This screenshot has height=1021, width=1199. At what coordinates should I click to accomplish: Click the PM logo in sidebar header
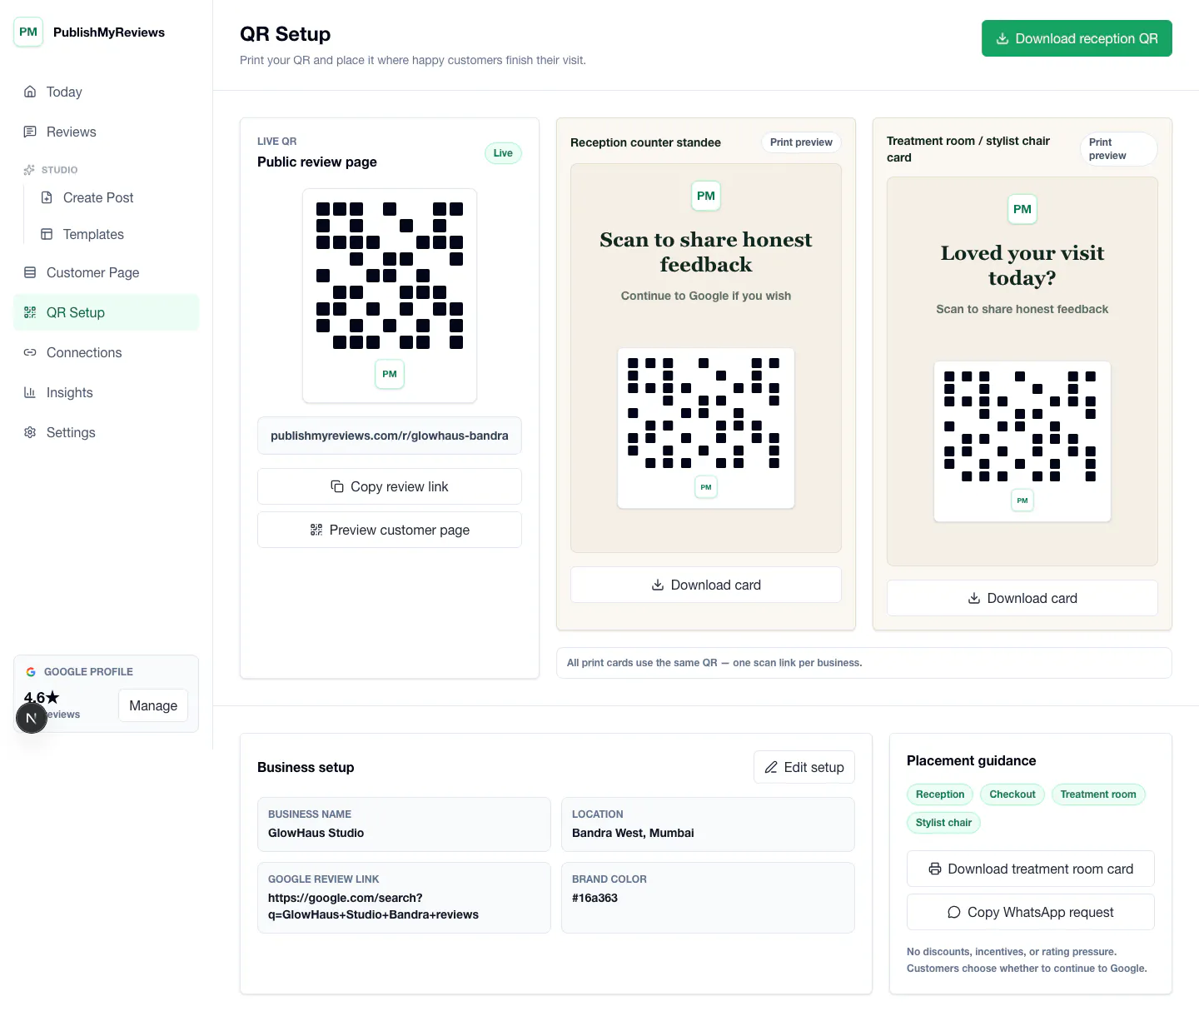coord(28,32)
